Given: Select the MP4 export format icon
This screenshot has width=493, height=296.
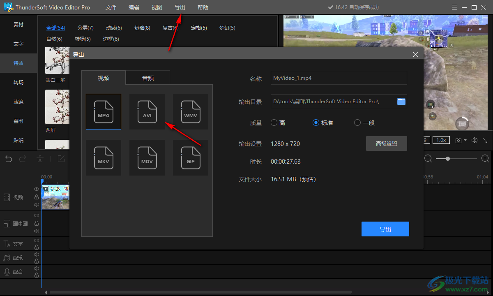Looking at the screenshot, I should tap(104, 112).
